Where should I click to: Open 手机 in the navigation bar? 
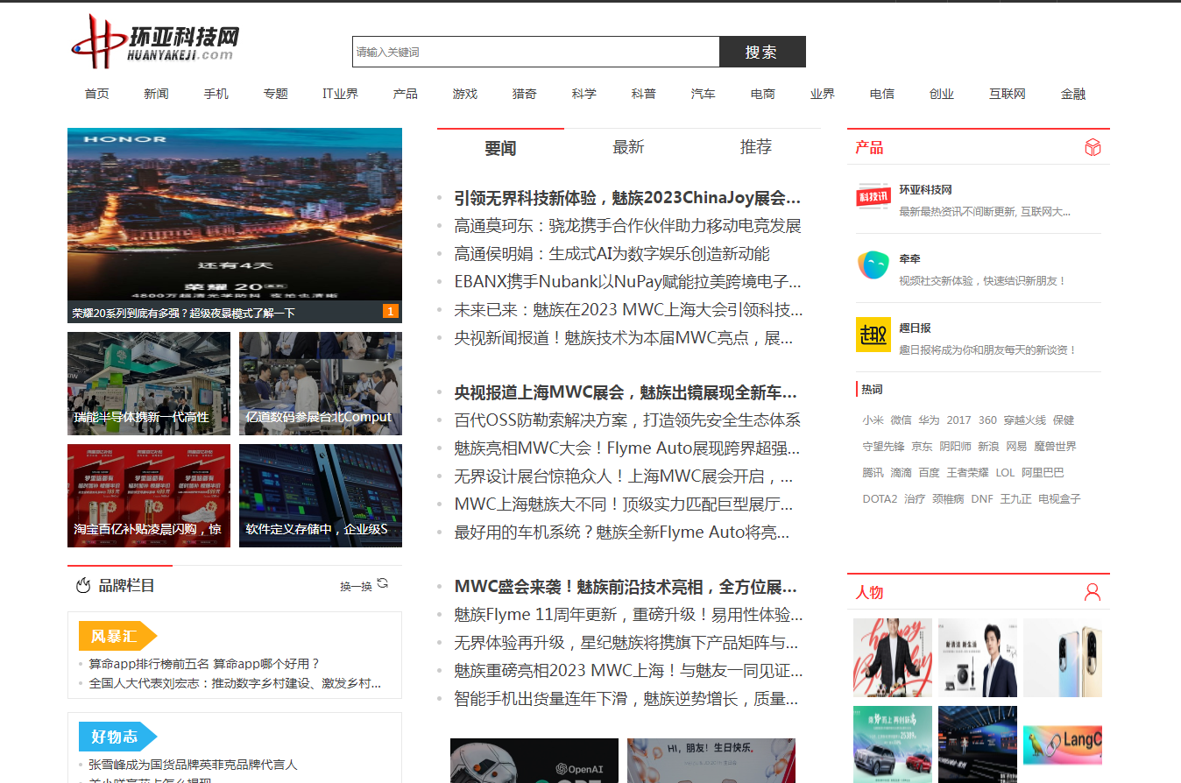point(216,94)
